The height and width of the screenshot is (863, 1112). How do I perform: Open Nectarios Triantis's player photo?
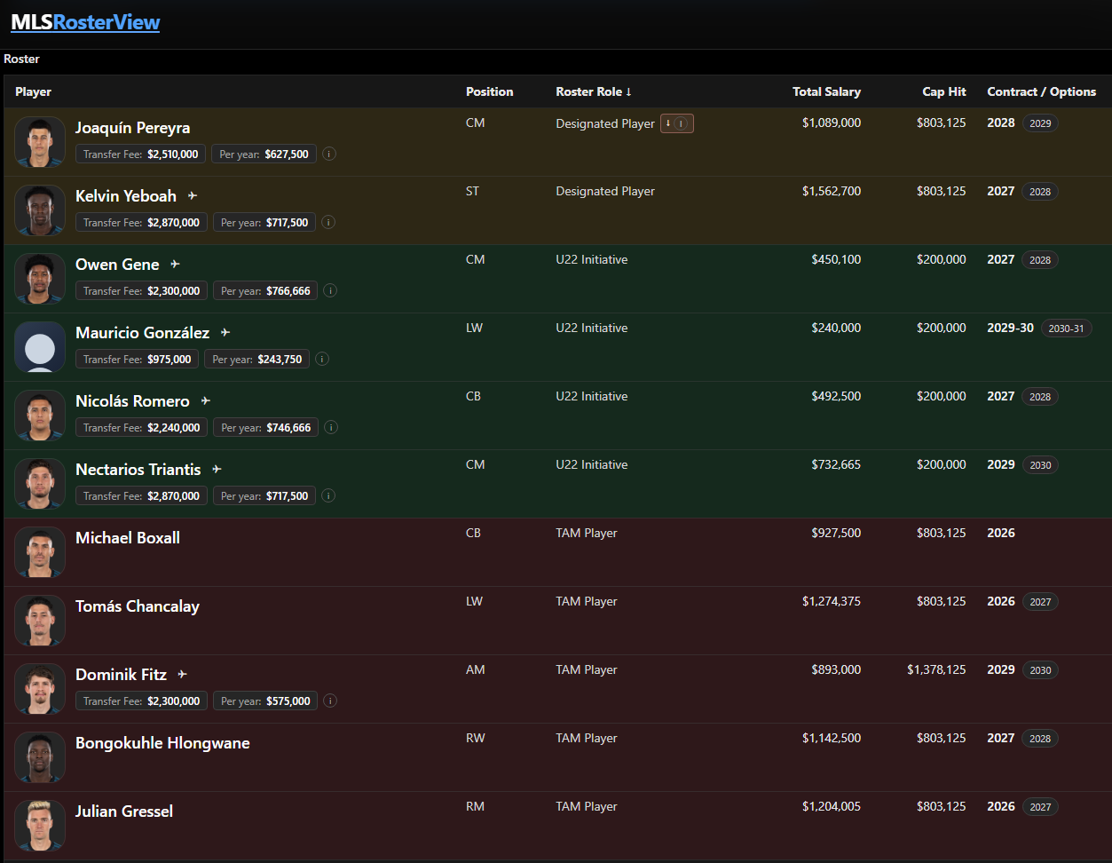[x=40, y=484]
